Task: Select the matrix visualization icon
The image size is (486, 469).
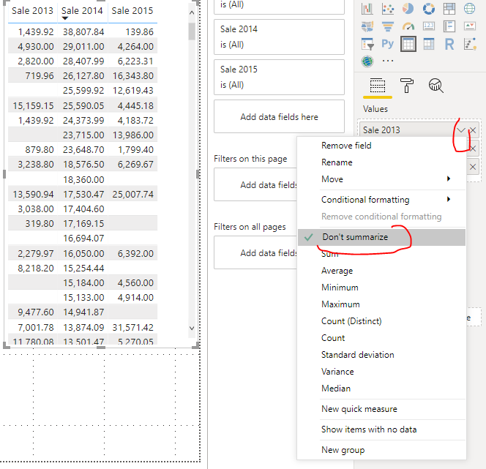Action: (429, 44)
